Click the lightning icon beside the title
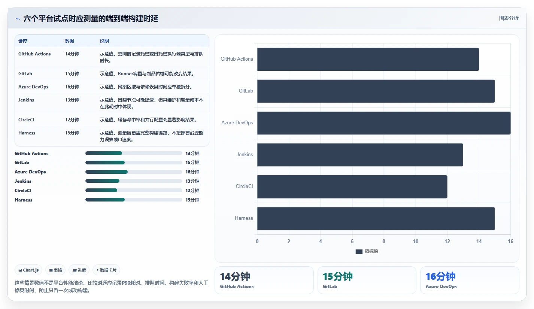This screenshot has height=309, width=534. pyautogui.click(x=18, y=19)
